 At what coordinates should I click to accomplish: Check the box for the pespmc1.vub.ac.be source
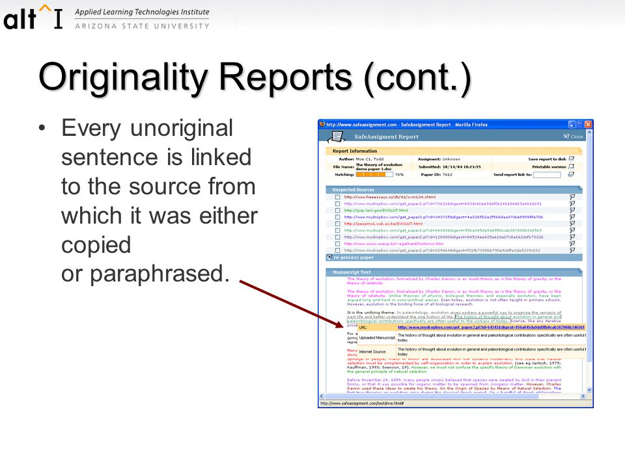(338, 224)
